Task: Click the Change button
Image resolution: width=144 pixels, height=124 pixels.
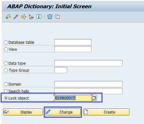Action: click(63, 112)
